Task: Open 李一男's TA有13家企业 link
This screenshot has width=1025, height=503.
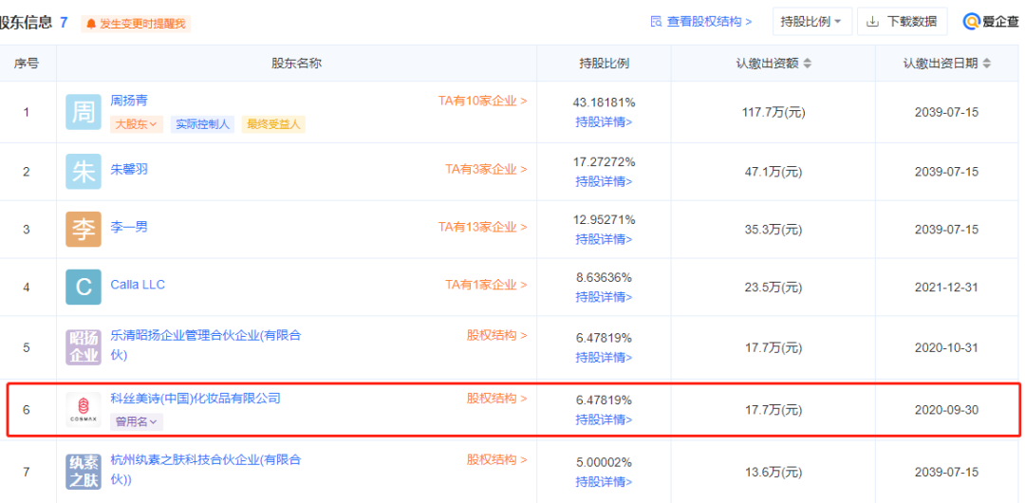Action: click(482, 227)
